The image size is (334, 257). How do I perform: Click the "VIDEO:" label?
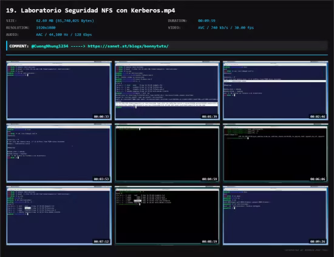174,28
